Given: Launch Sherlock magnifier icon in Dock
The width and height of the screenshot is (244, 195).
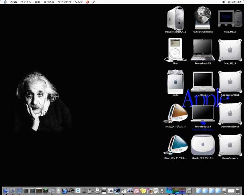Looking at the screenshot, I should (71, 191).
